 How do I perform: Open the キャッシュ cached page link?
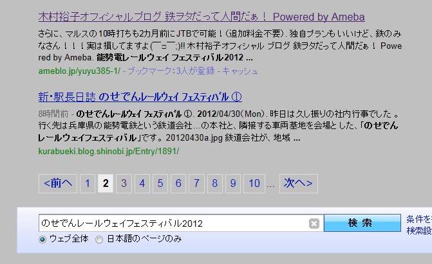click(240, 71)
